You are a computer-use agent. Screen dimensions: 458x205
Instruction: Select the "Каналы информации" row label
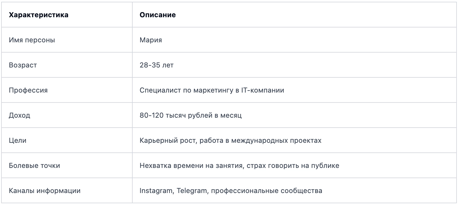tap(45, 191)
